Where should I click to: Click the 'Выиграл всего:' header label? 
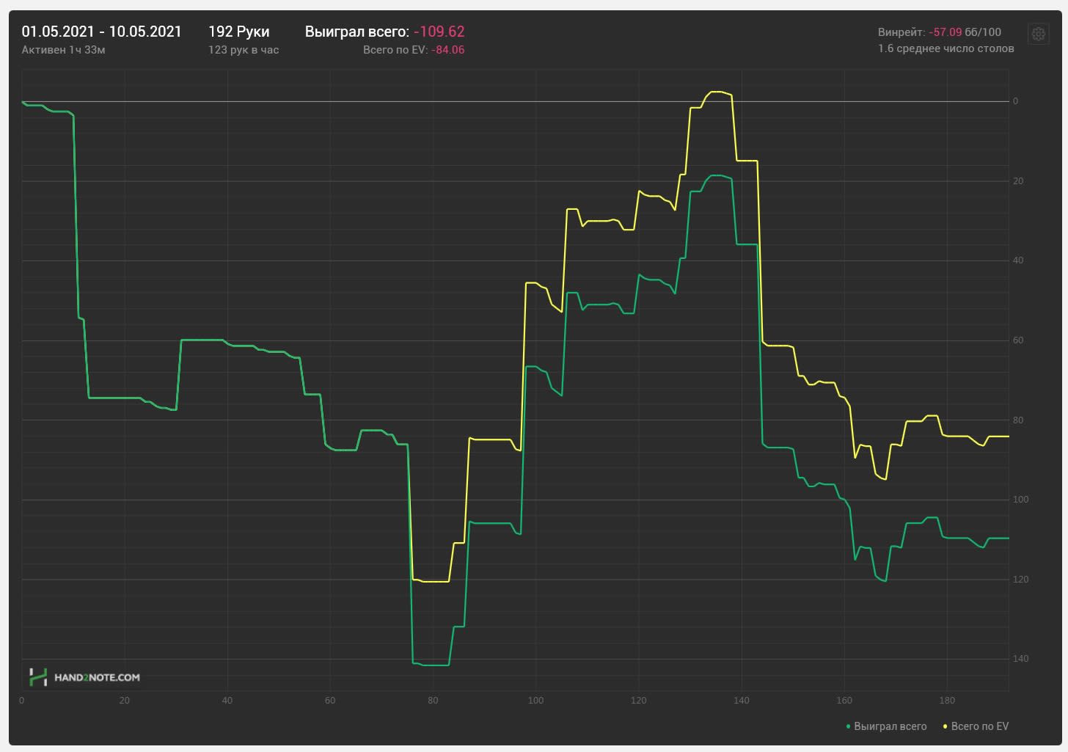[x=357, y=32]
